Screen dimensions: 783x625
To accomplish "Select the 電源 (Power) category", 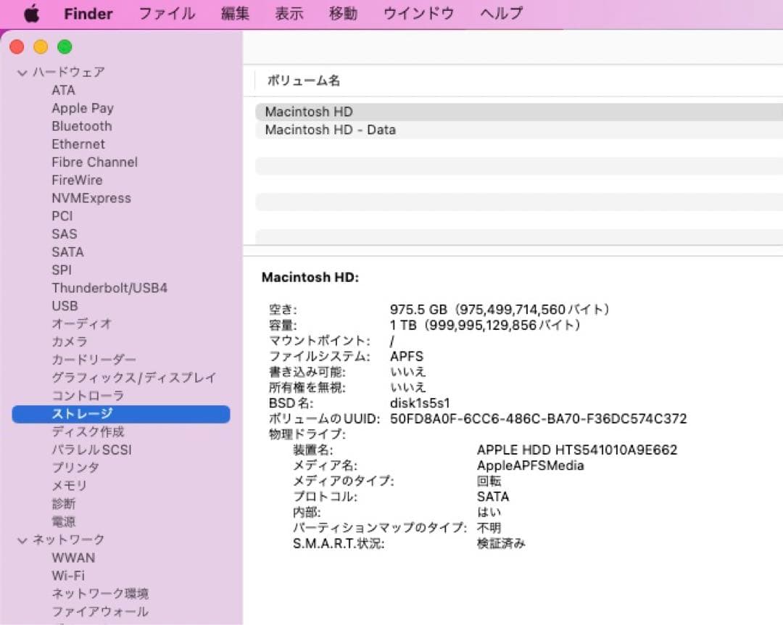I will pyautogui.click(x=62, y=521).
